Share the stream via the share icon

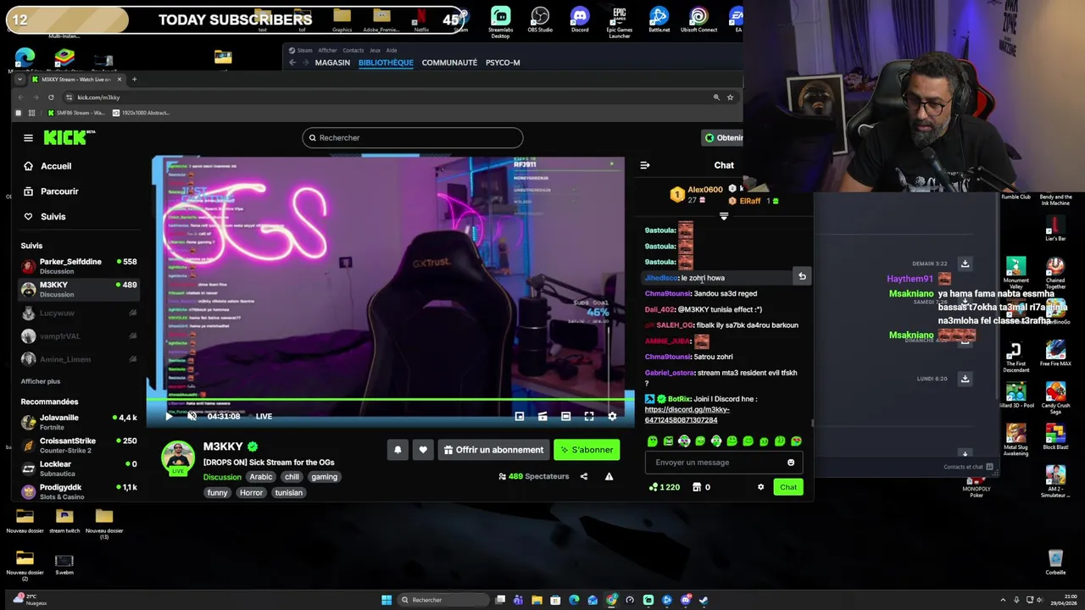pyautogui.click(x=583, y=476)
